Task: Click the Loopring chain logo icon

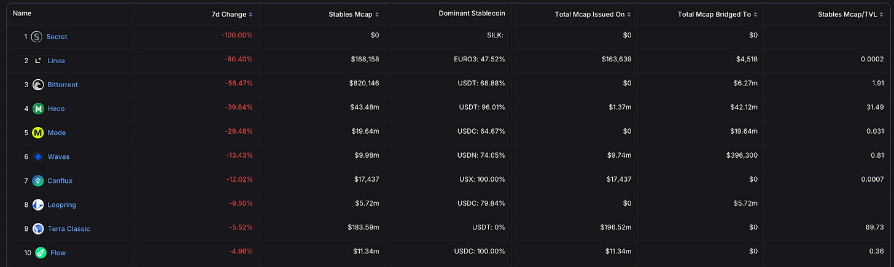Action: (x=38, y=204)
